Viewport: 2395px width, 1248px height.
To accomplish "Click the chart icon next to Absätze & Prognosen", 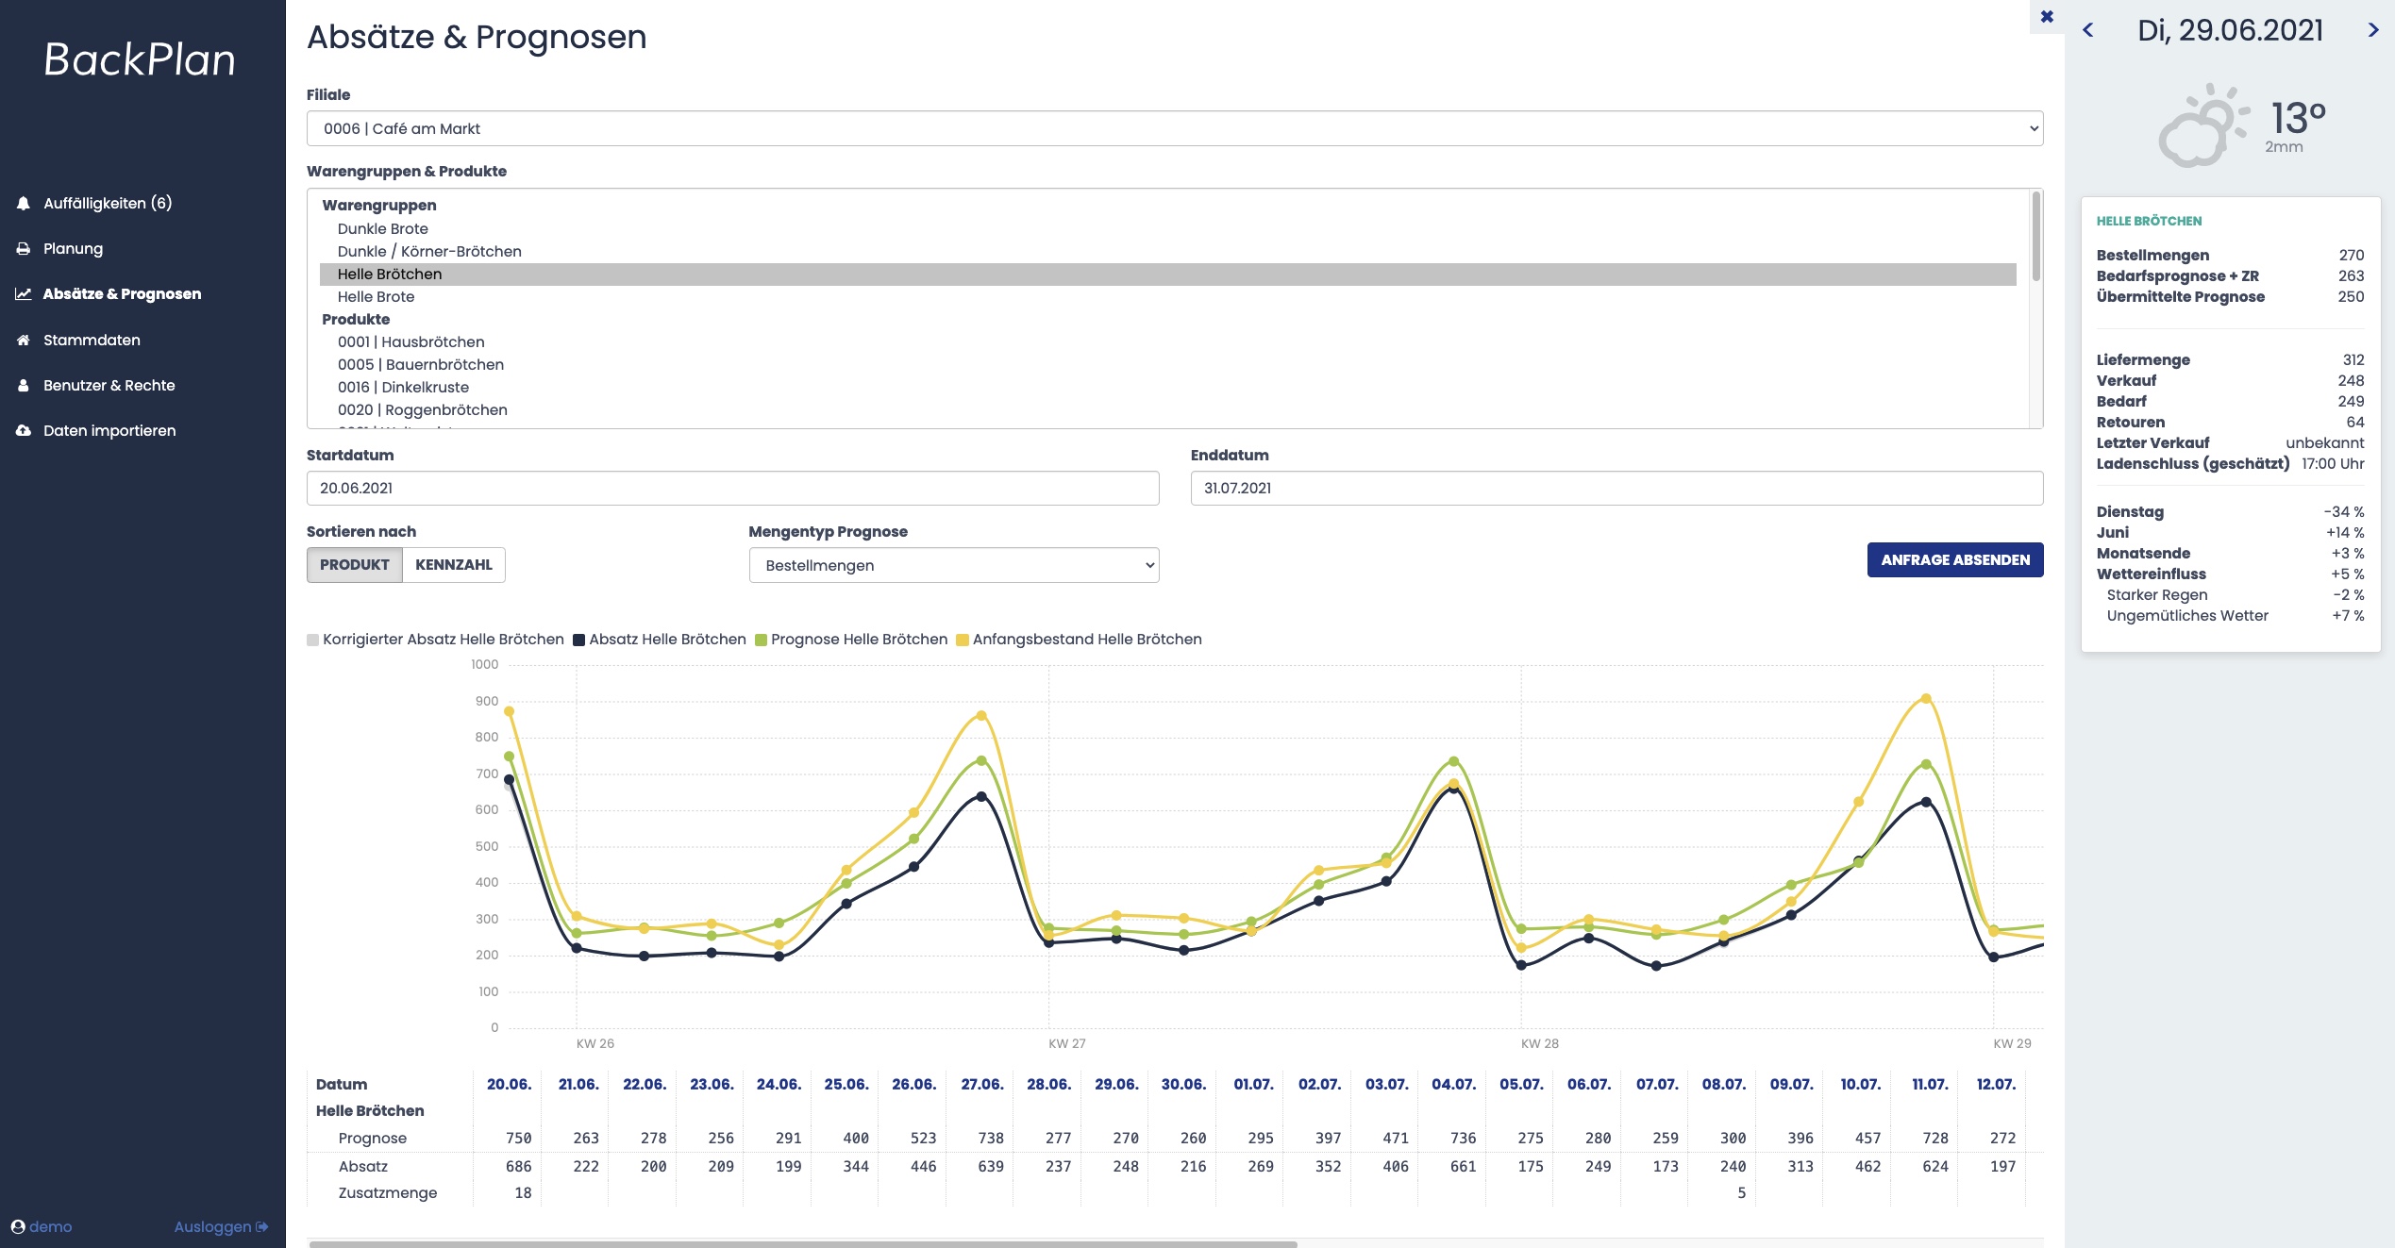I will pyautogui.click(x=24, y=293).
